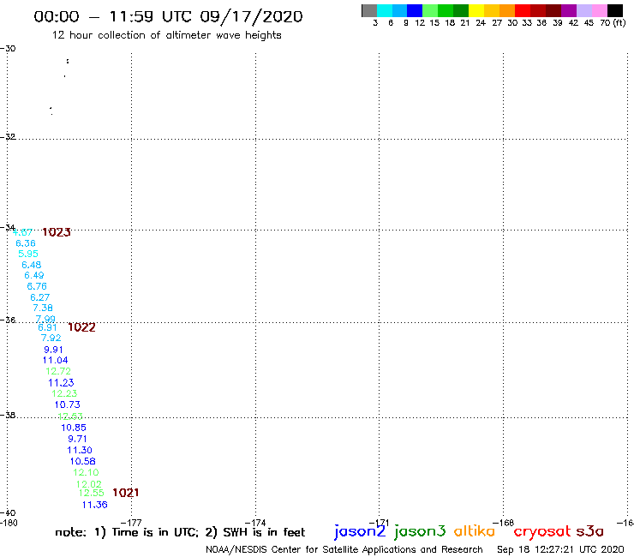Click the -177 longitude axis label

[131, 523]
